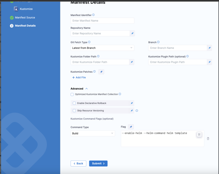Click pin icon beside the Flag label
Viewport: 219px width, 174px height.
[x=130, y=127]
